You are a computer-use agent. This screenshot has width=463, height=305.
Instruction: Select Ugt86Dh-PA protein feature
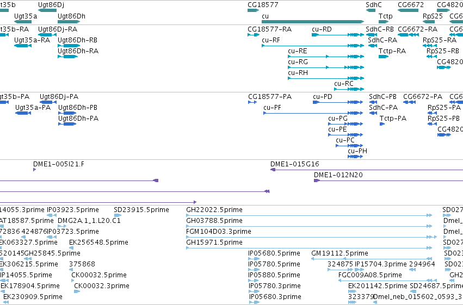point(67,124)
